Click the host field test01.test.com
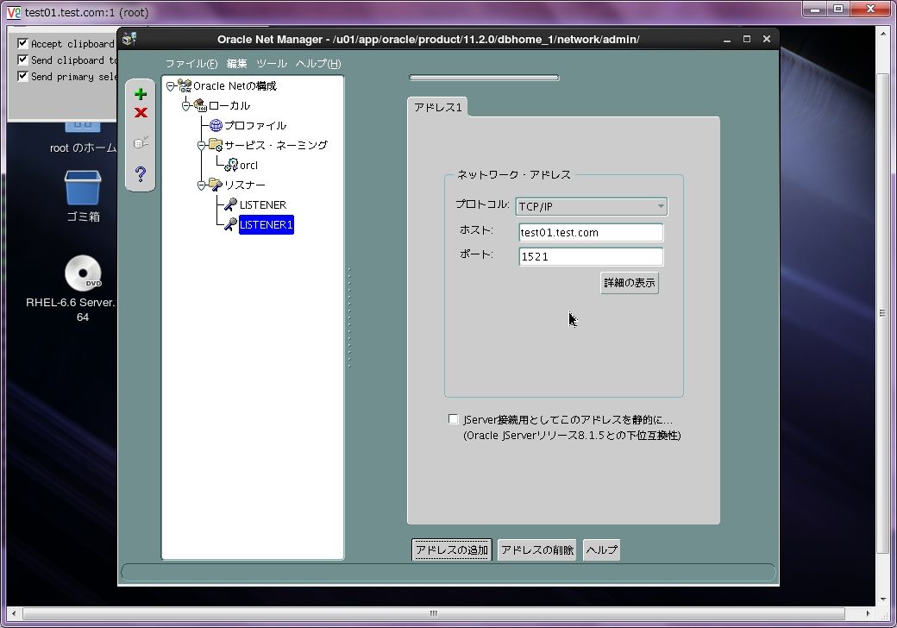This screenshot has width=897, height=628. [x=591, y=232]
